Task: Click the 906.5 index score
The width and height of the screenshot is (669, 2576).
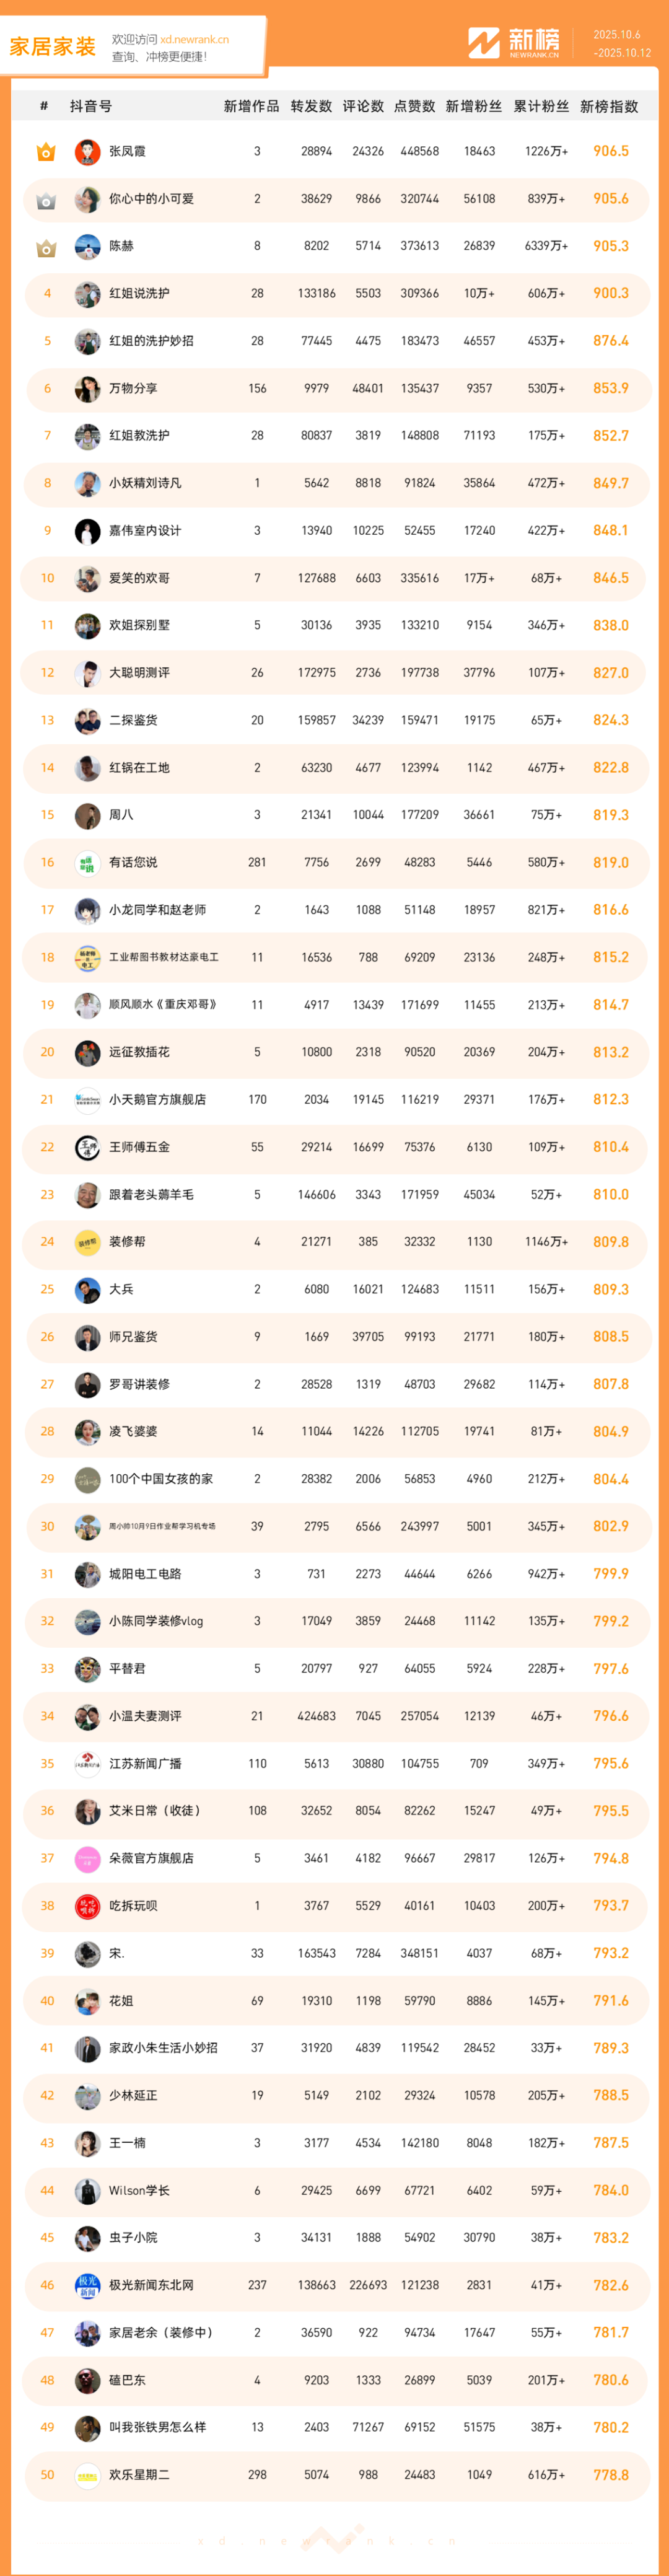Action: coord(610,152)
